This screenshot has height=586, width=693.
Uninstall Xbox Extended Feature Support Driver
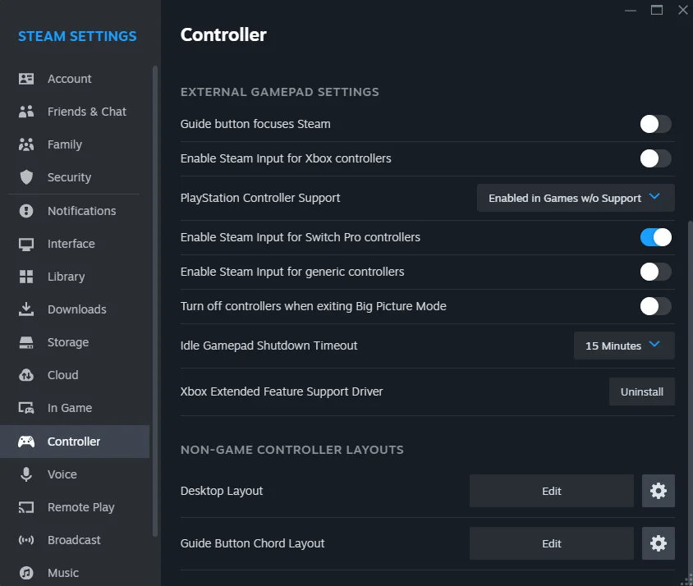coord(642,392)
